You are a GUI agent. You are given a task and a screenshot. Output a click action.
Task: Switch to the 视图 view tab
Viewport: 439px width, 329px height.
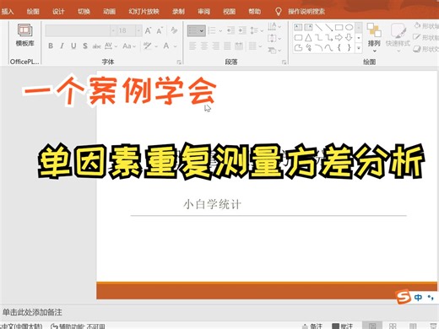coord(229,12)
